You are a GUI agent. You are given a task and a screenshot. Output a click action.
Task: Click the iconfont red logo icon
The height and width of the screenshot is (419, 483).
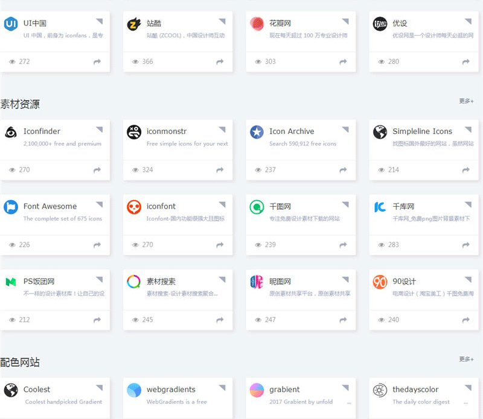coord(134,207)
